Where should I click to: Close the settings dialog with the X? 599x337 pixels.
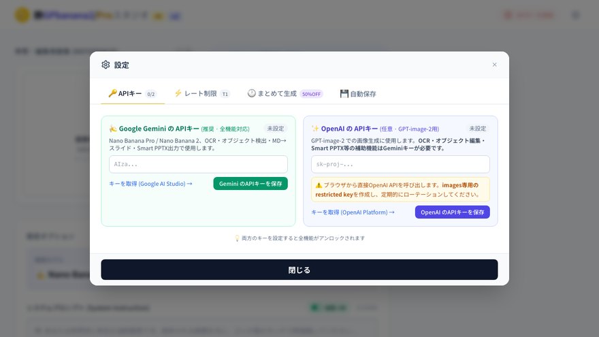pyautogui.click(x=494, y=65)
